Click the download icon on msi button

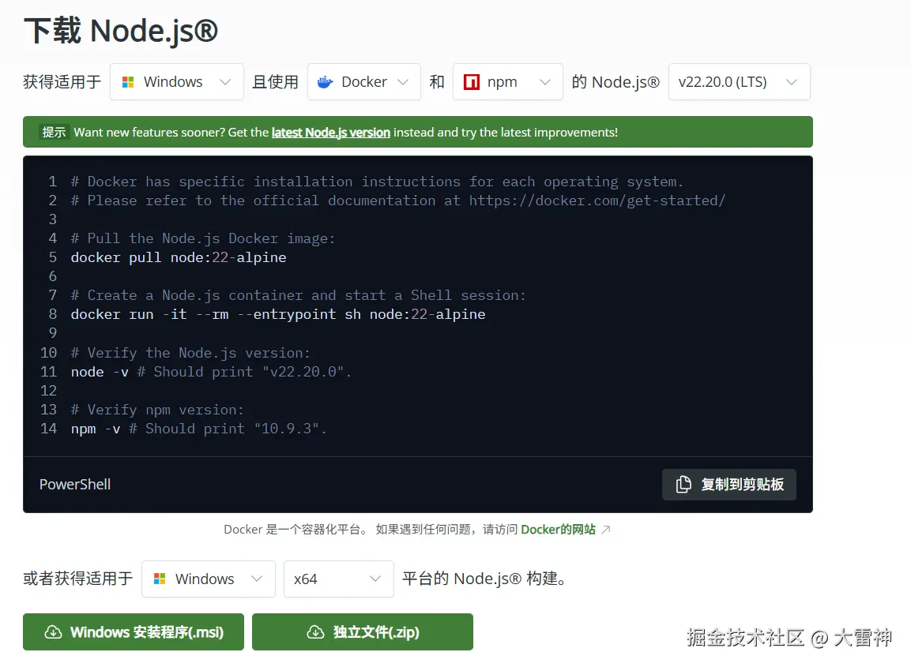pyautogui.click(x=54, y=632)
